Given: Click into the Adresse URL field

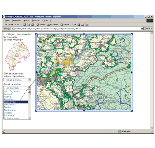Looking at the screenshot, I should coord(77,29).
